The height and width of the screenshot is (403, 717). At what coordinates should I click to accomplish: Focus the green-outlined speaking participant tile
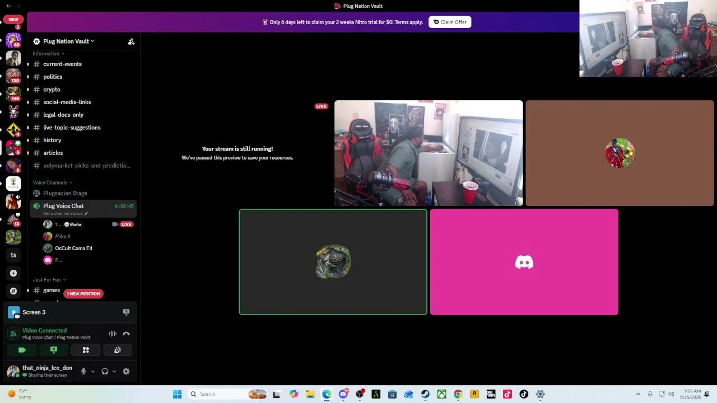click(x=333, y=262)
